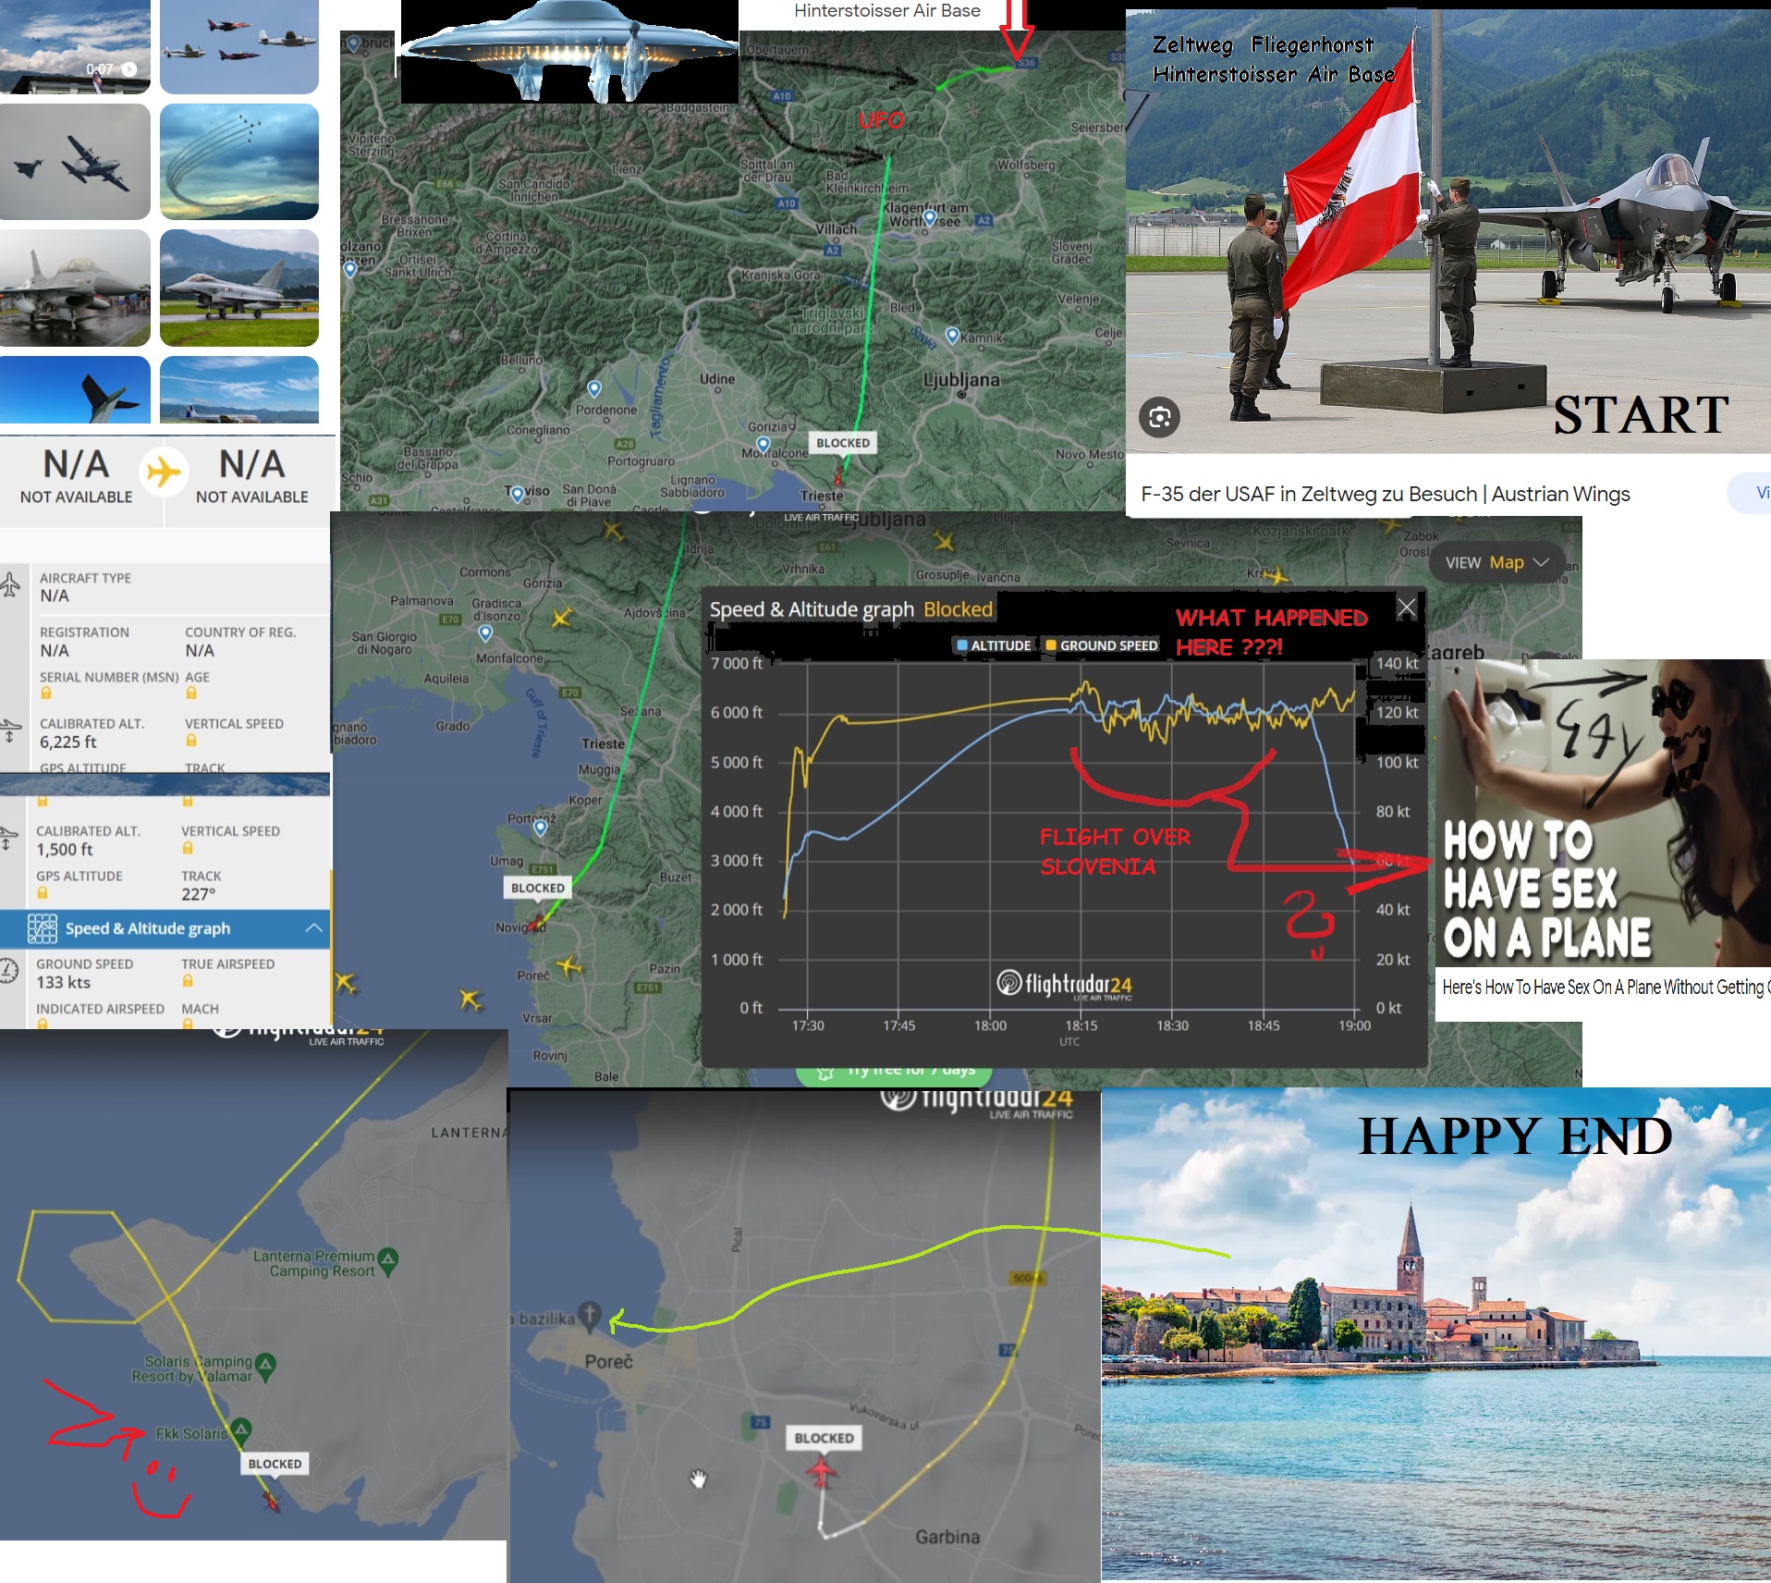Click the blue map pin near Portorož

tap(541, 828)
